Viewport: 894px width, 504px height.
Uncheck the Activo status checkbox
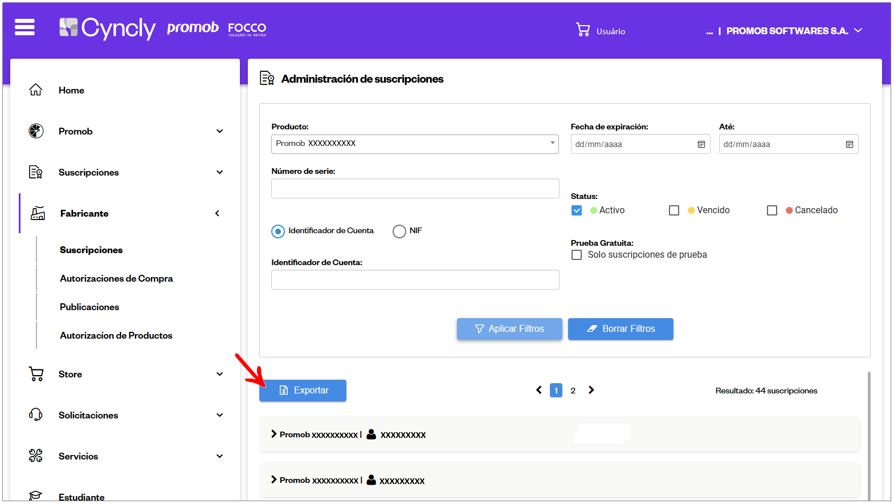point(577,210)
